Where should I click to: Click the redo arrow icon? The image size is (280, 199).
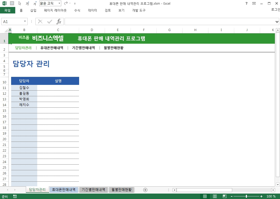(x=66, y=3)
